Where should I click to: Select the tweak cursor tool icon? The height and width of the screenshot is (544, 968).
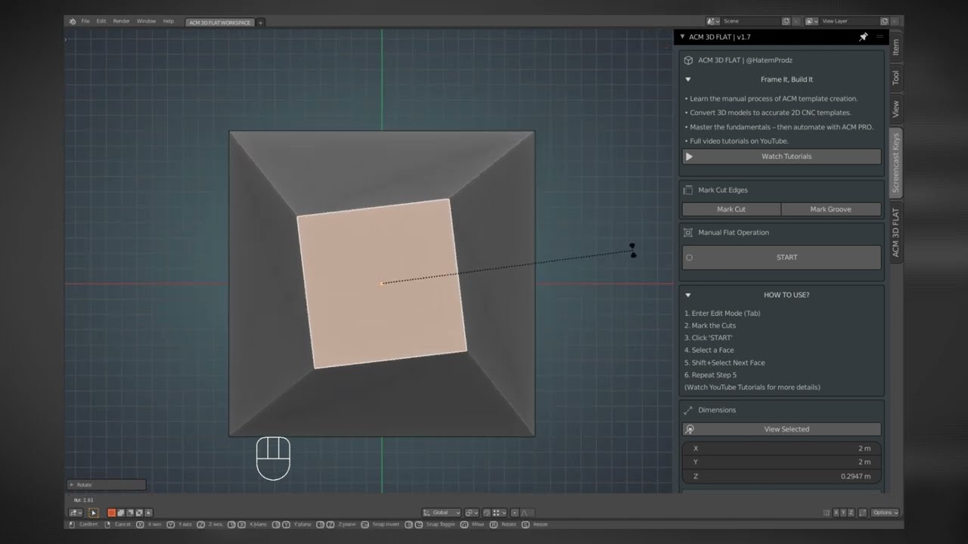94,512
